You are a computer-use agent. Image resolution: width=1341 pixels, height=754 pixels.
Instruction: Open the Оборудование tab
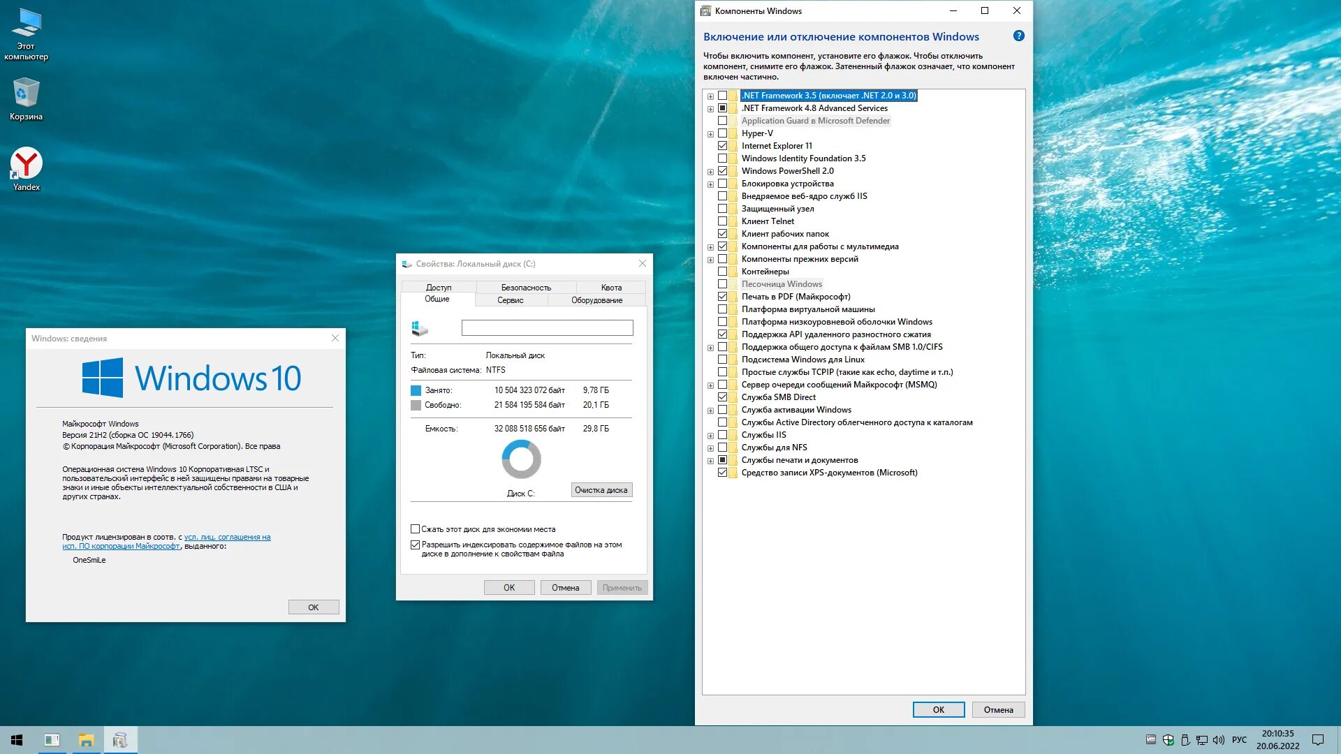(596, 300)
